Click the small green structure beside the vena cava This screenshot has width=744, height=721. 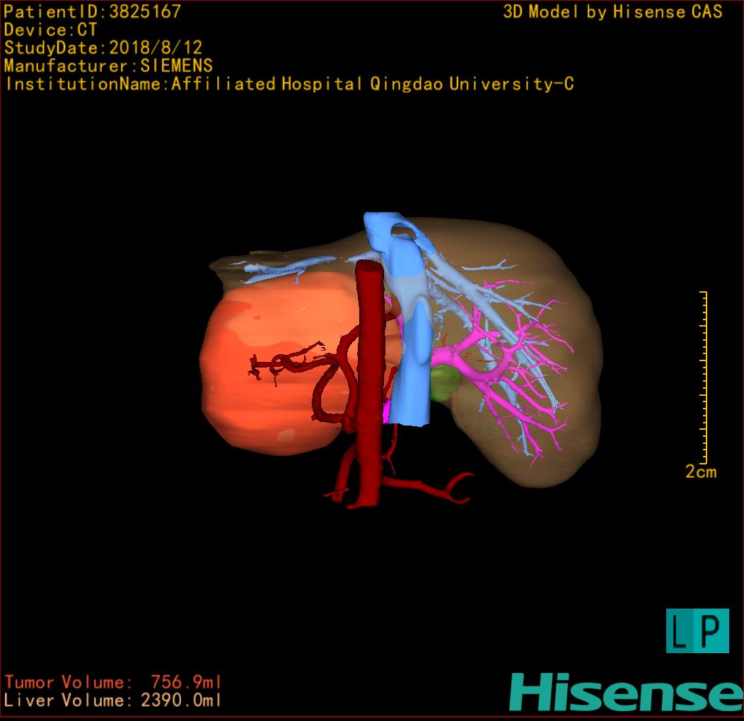coord(444,383)
